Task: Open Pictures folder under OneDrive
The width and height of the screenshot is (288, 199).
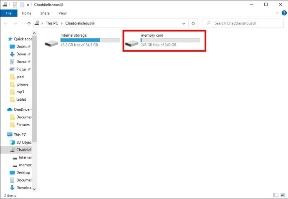Action: [x=20, y=124]
